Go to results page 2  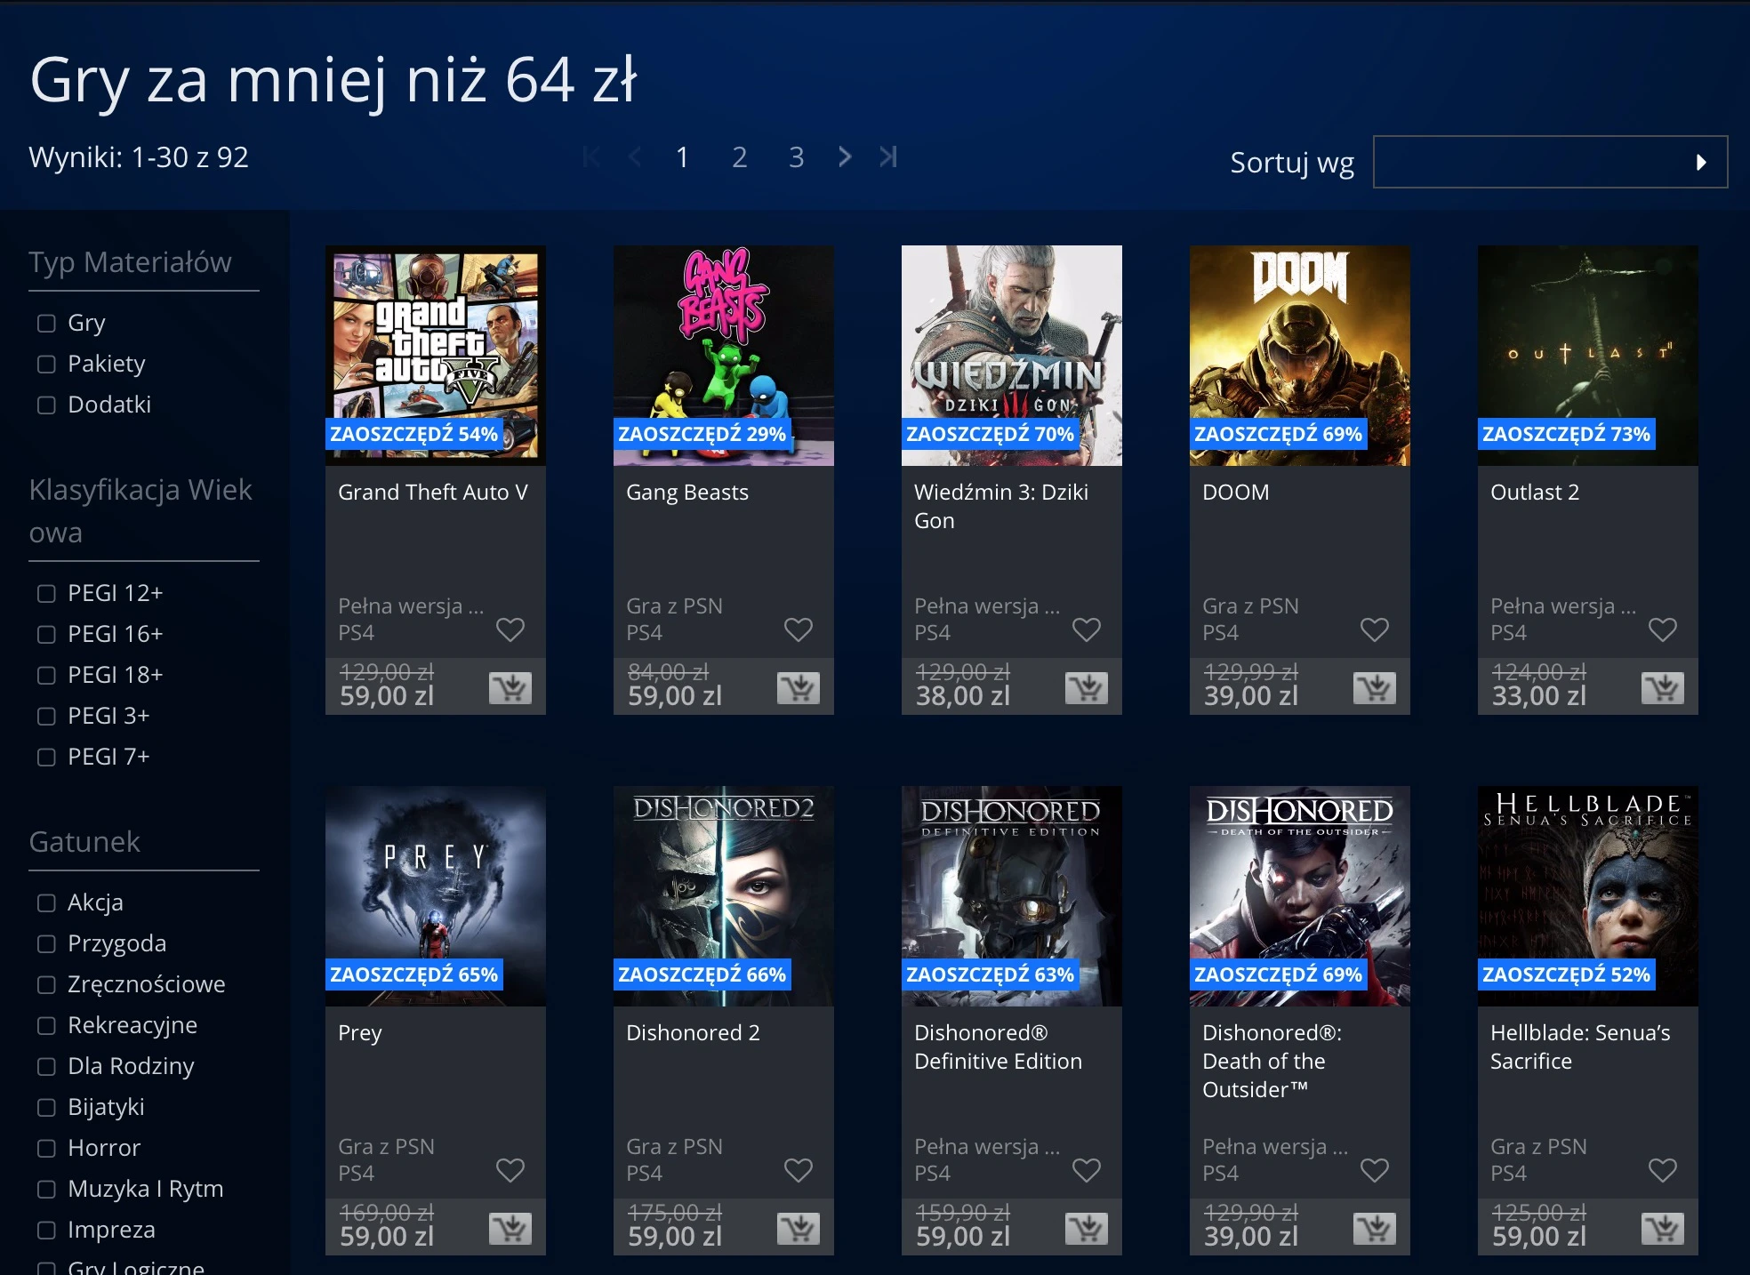739,157
